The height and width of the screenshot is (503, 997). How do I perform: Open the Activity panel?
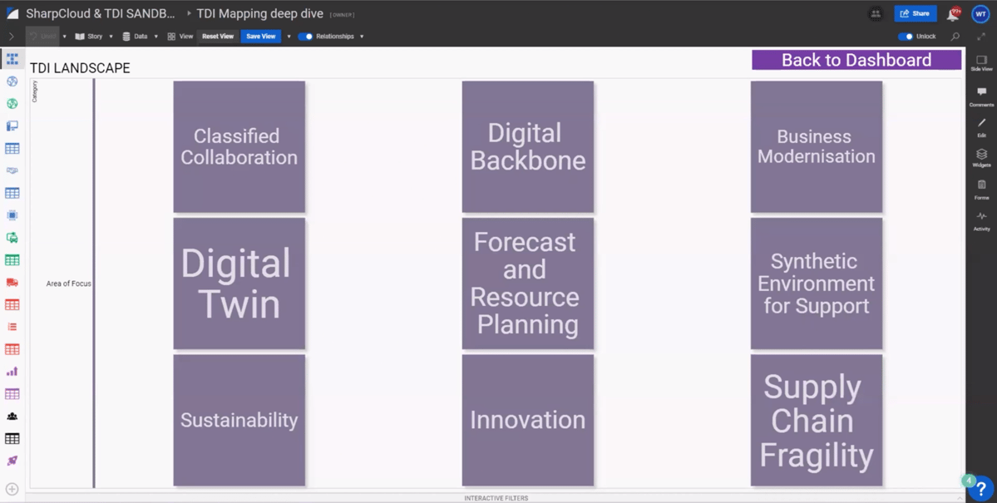pos(981,220)
